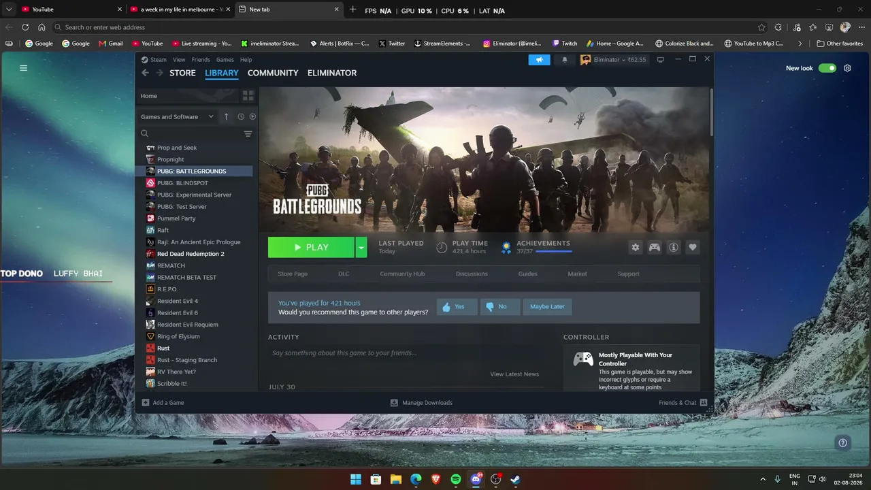Show PUBG game info icon
Screen dimensions: 871x490
click(x=673, y=247)
